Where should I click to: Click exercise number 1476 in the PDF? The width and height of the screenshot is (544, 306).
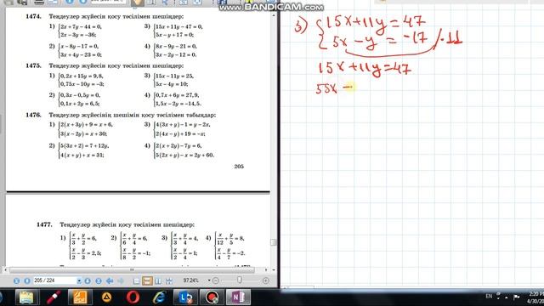(x=33, y=115)
